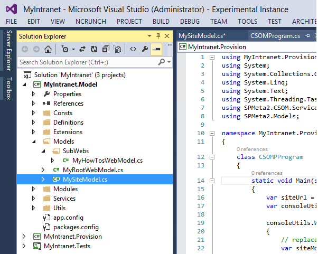The image size is (318, 254).
Task: Toggle the Preview Selected Items button
Action: [156, 49]
